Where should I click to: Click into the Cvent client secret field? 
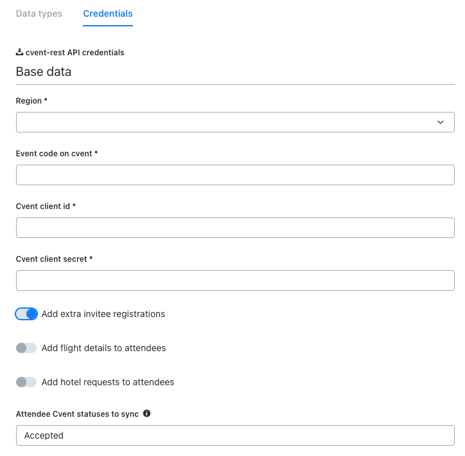235,280
